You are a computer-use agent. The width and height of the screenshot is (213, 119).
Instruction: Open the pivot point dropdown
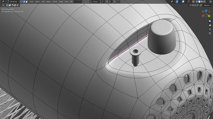tap(103, 2)
